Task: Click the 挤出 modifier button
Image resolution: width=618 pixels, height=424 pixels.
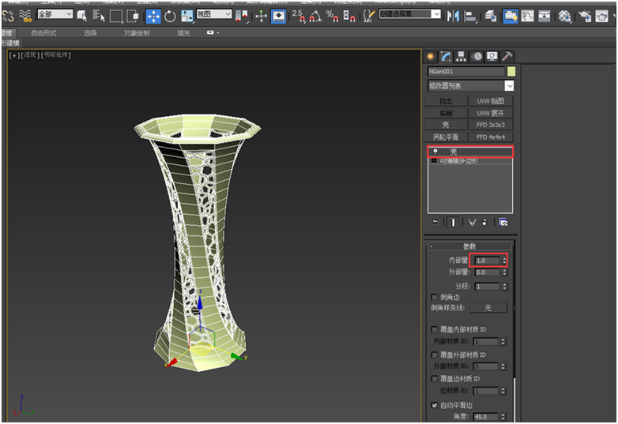Action: coord(446,101)
